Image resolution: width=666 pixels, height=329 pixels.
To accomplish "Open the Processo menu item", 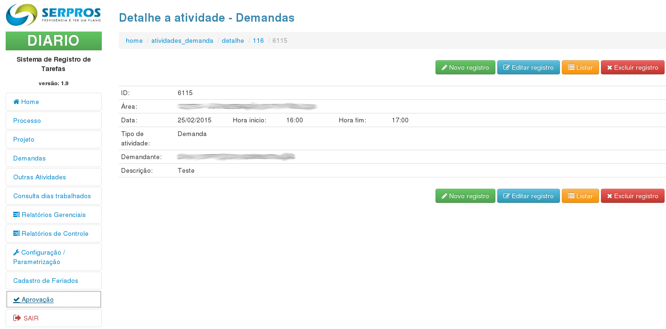I will tap(27, 120).
